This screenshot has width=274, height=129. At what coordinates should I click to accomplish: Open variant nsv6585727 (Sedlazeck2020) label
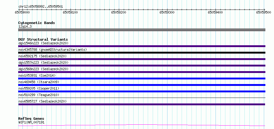[42, 101]
